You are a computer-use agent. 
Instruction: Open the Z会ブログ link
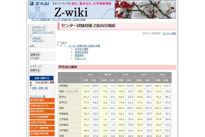[x=37, y=41]
